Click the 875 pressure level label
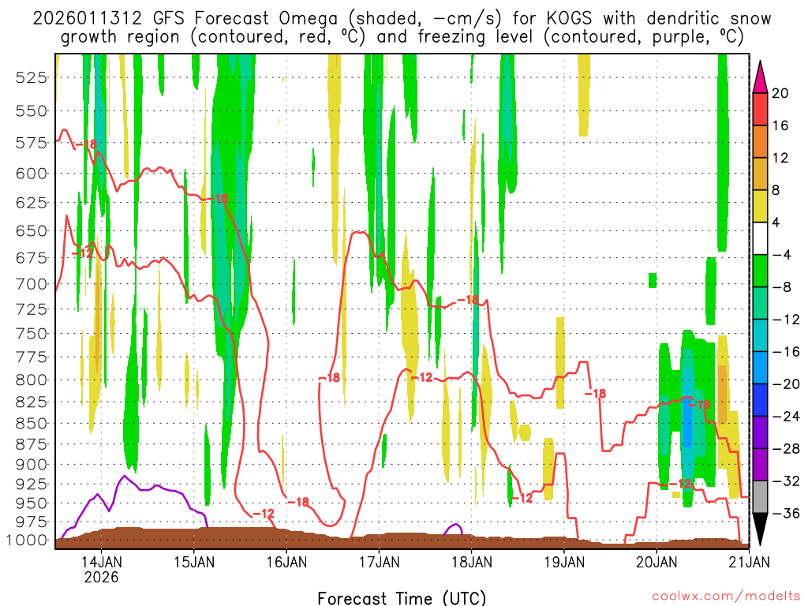808x606 pixels. (31, 444)
